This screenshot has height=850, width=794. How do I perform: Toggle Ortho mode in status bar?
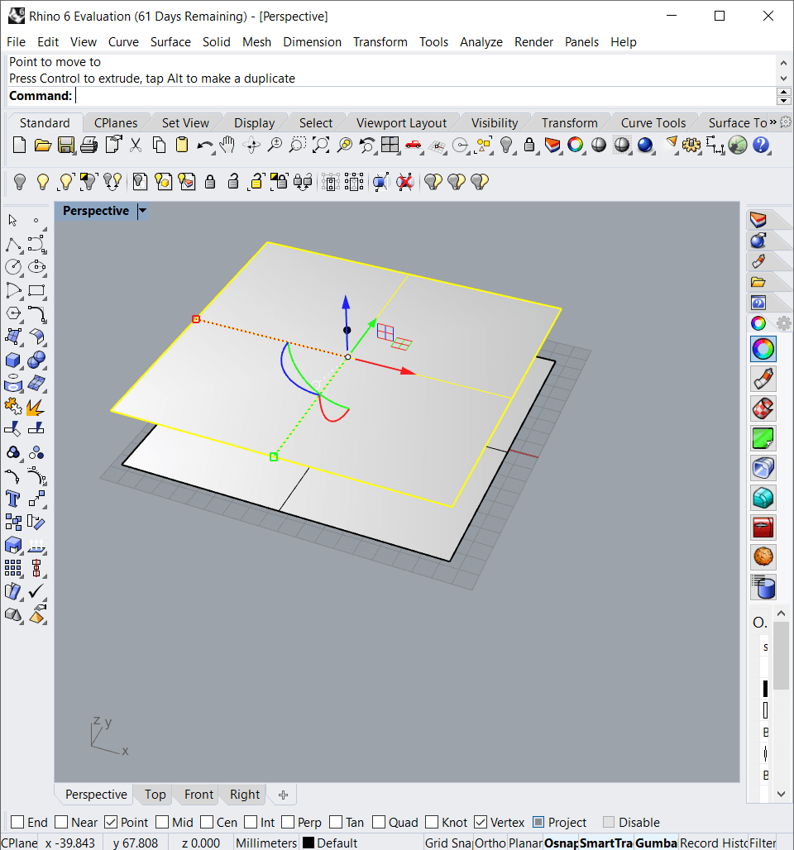click(x=490, y=843)
